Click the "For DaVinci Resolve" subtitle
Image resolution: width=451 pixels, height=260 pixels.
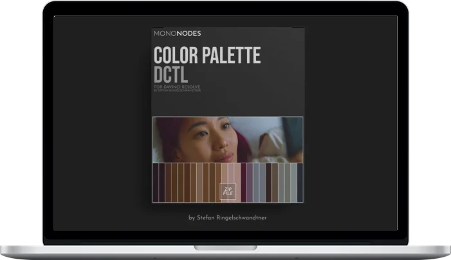click(178, 87)
